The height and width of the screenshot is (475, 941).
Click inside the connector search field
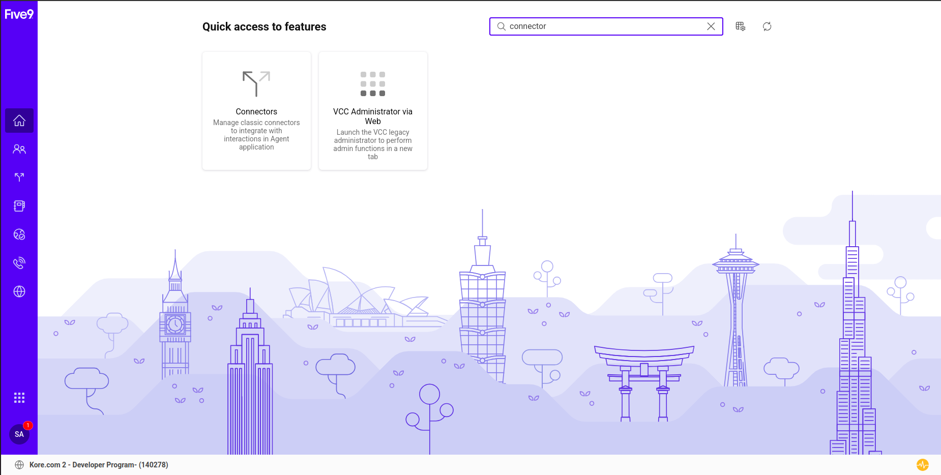606,26
